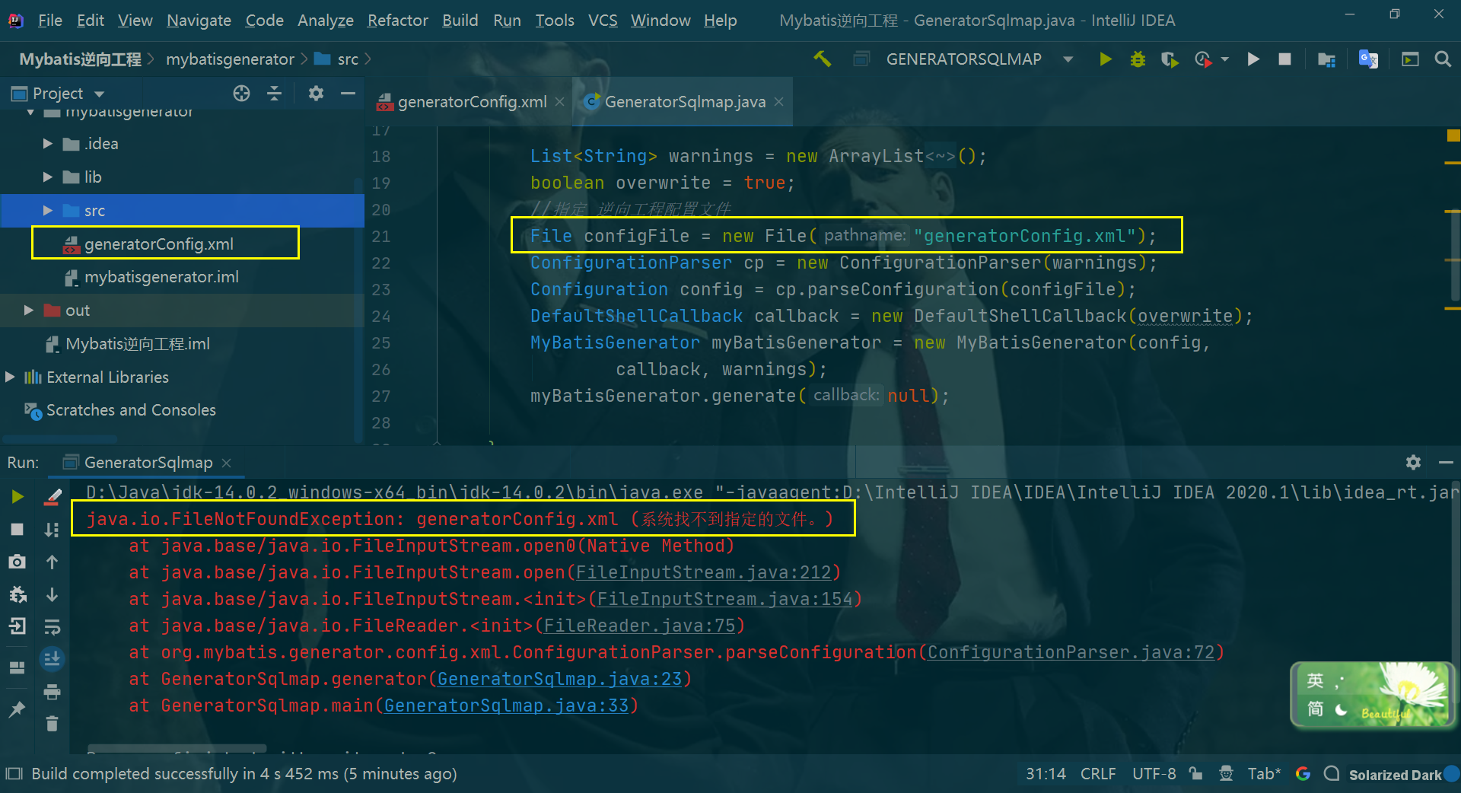Stop process in Run panel
Image resolution: width=1461 pixels, height=793 pixels.
coord(17,530)
